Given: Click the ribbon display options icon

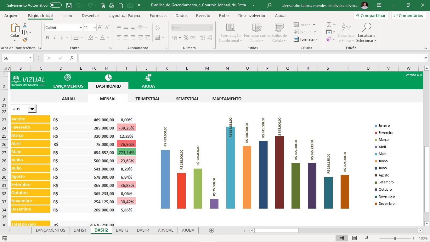Looking at the screenshot, I should (x=379, y=5).
